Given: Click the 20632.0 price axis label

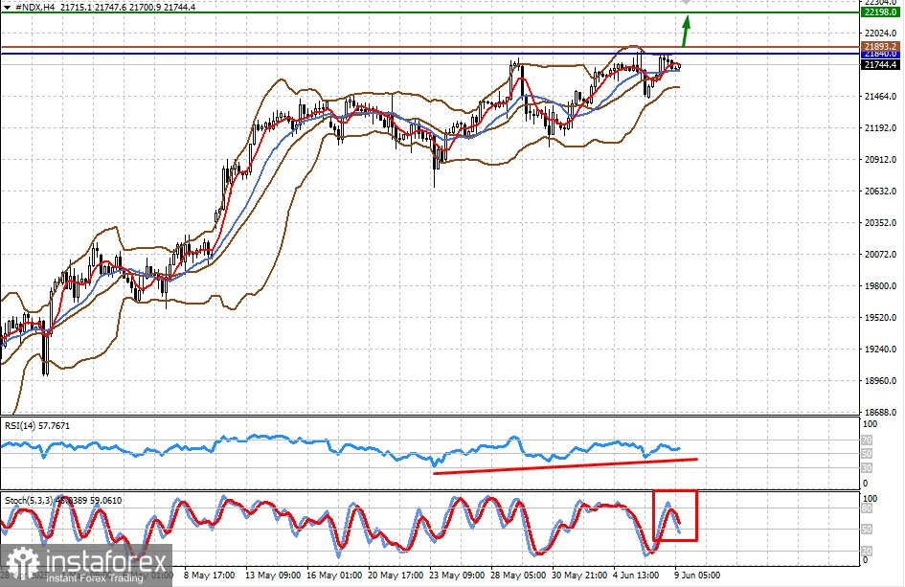Looking at the screenshot, I should 880,192.
